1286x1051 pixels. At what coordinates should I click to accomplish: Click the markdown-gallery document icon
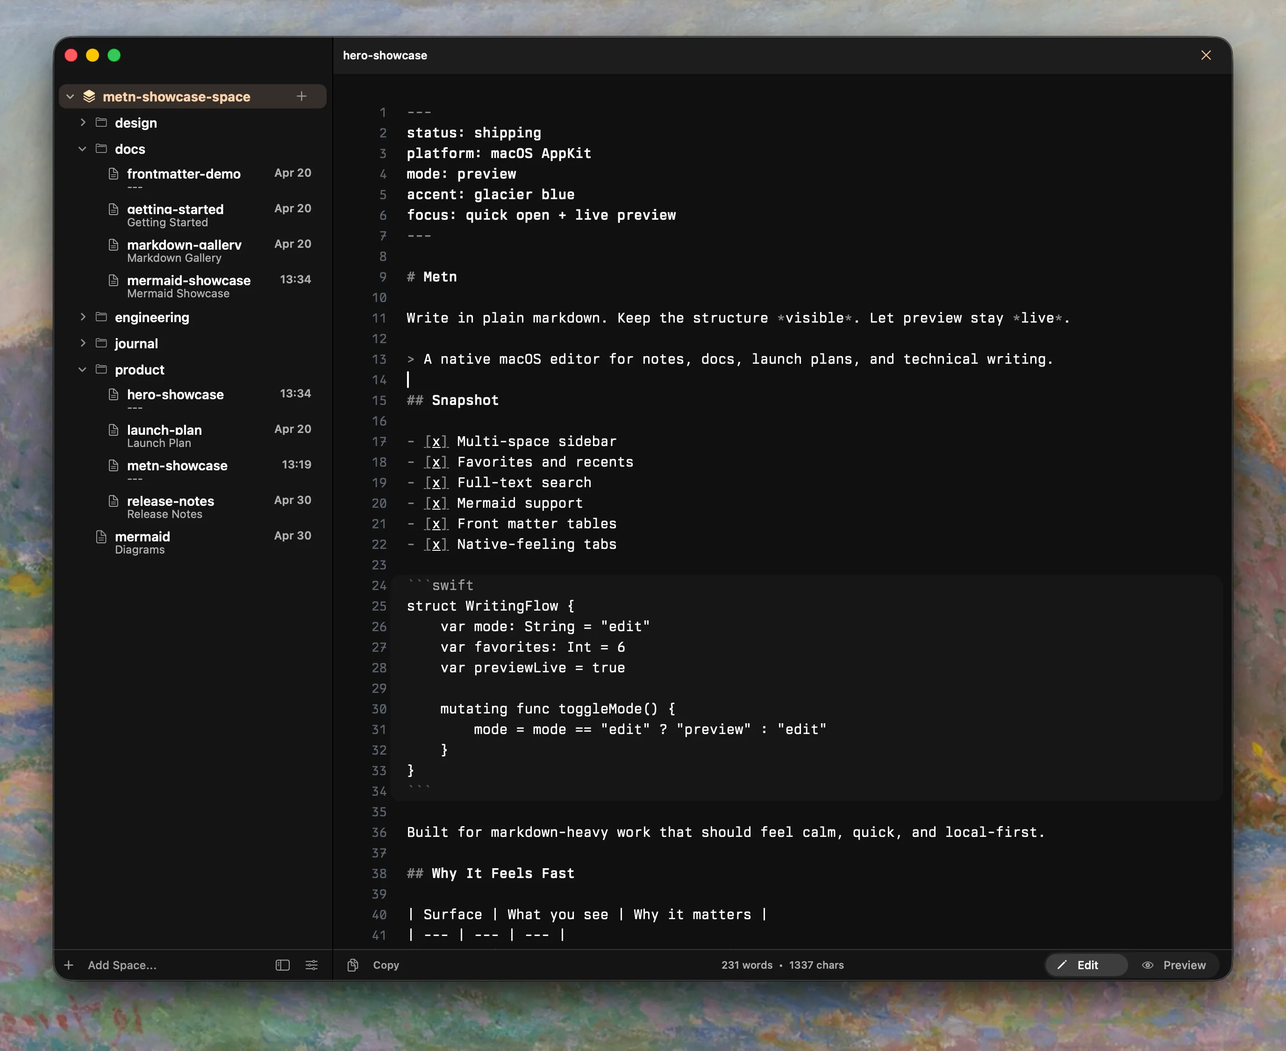(113, 245)
